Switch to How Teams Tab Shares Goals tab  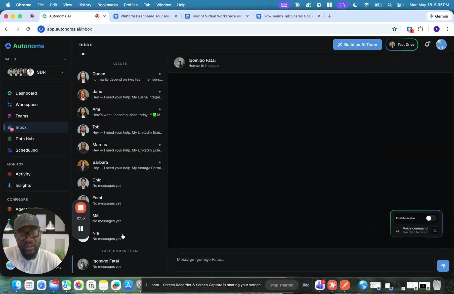[x=288, y=16]
